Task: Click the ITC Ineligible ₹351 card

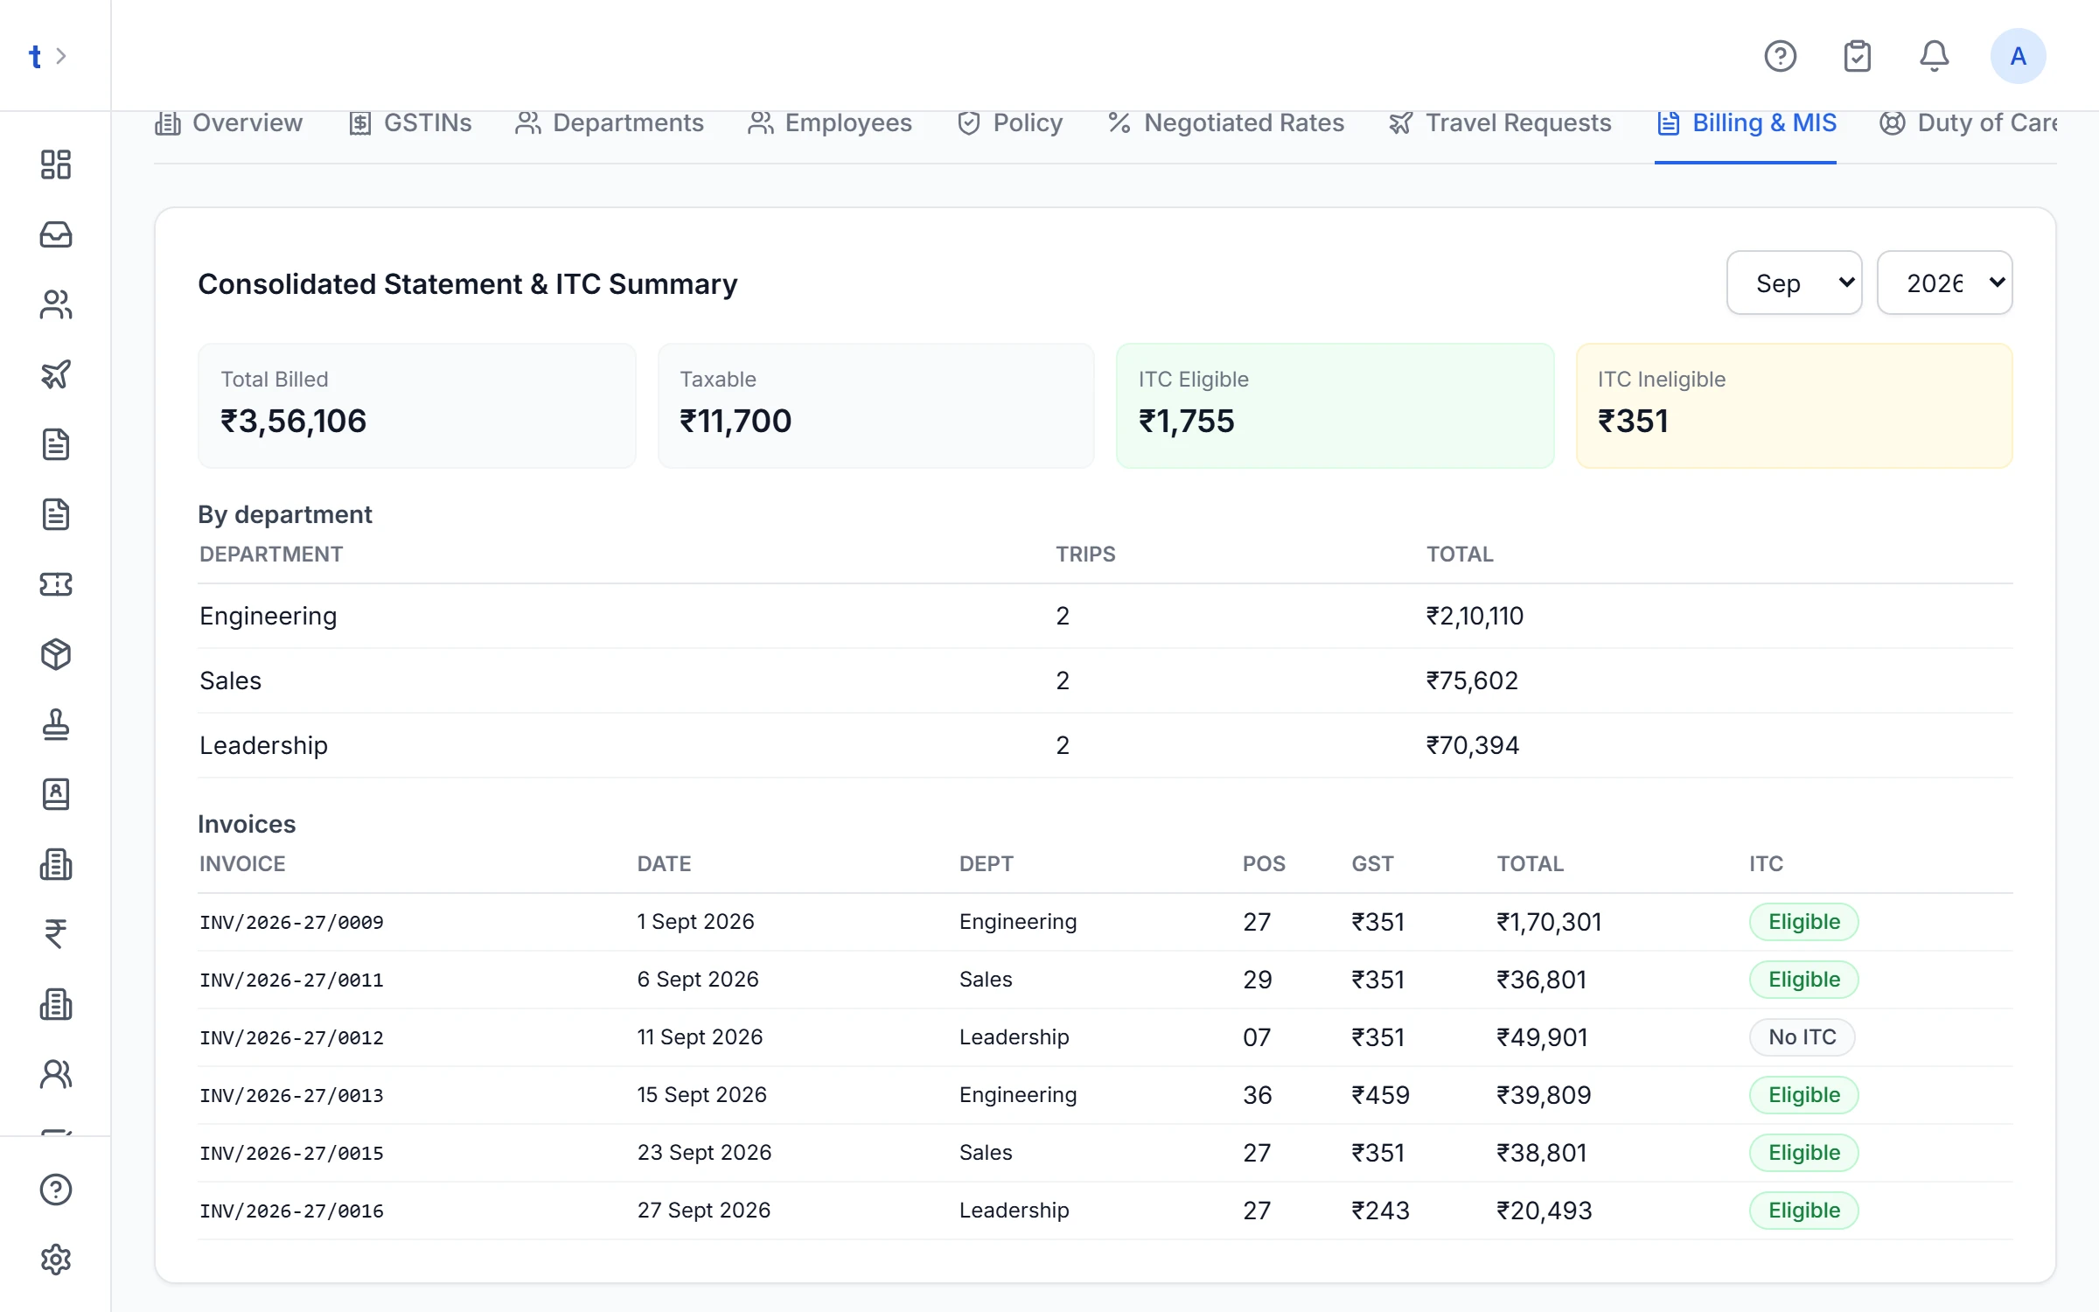Action: click(x=1794, y=406)
